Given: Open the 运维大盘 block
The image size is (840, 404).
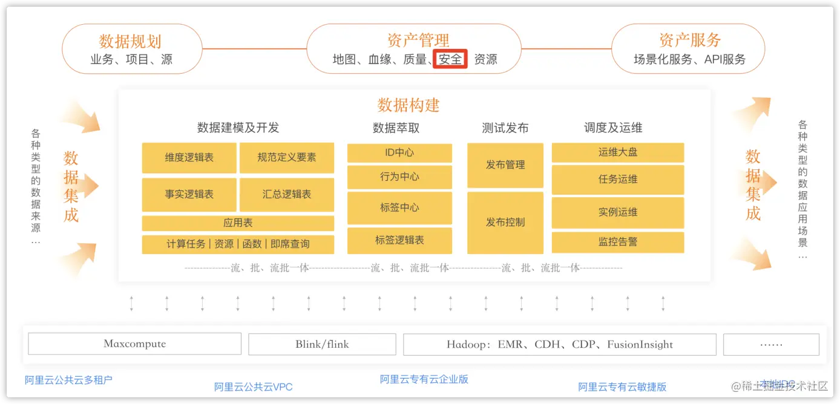Looking at the screenshot, I should click(618, 152).
